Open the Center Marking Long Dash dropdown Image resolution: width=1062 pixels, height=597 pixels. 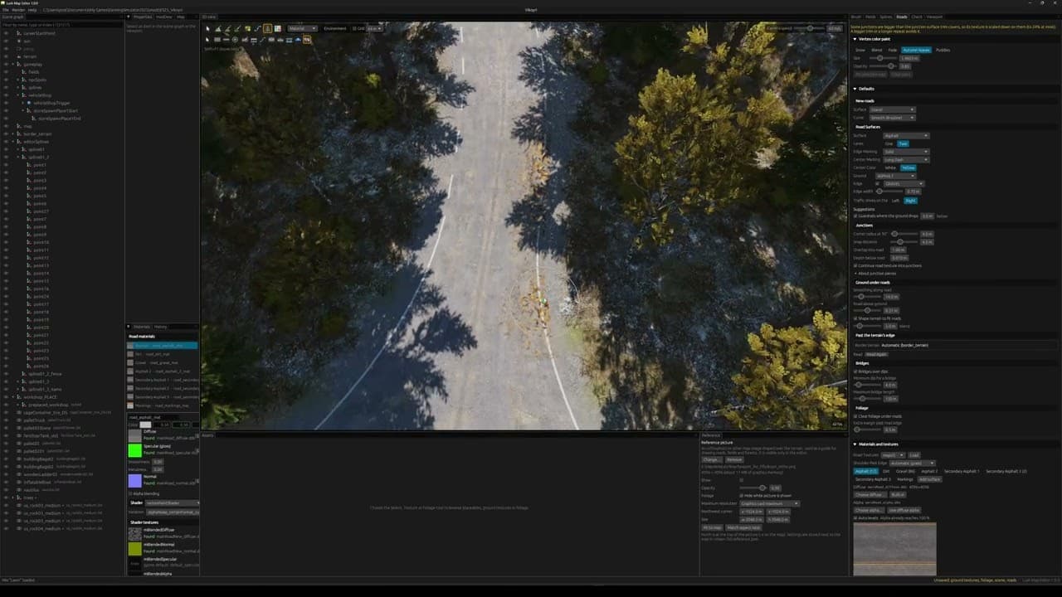click(x=906, y=159)
